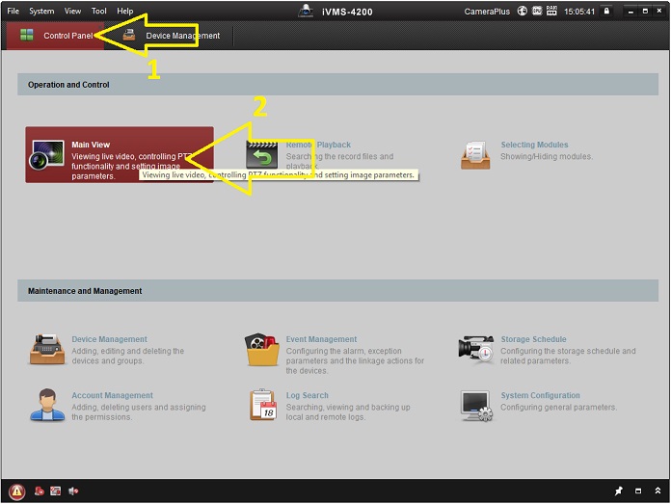
Task: Maximize the iVMS-4200 window
Action: click(645, 12)
